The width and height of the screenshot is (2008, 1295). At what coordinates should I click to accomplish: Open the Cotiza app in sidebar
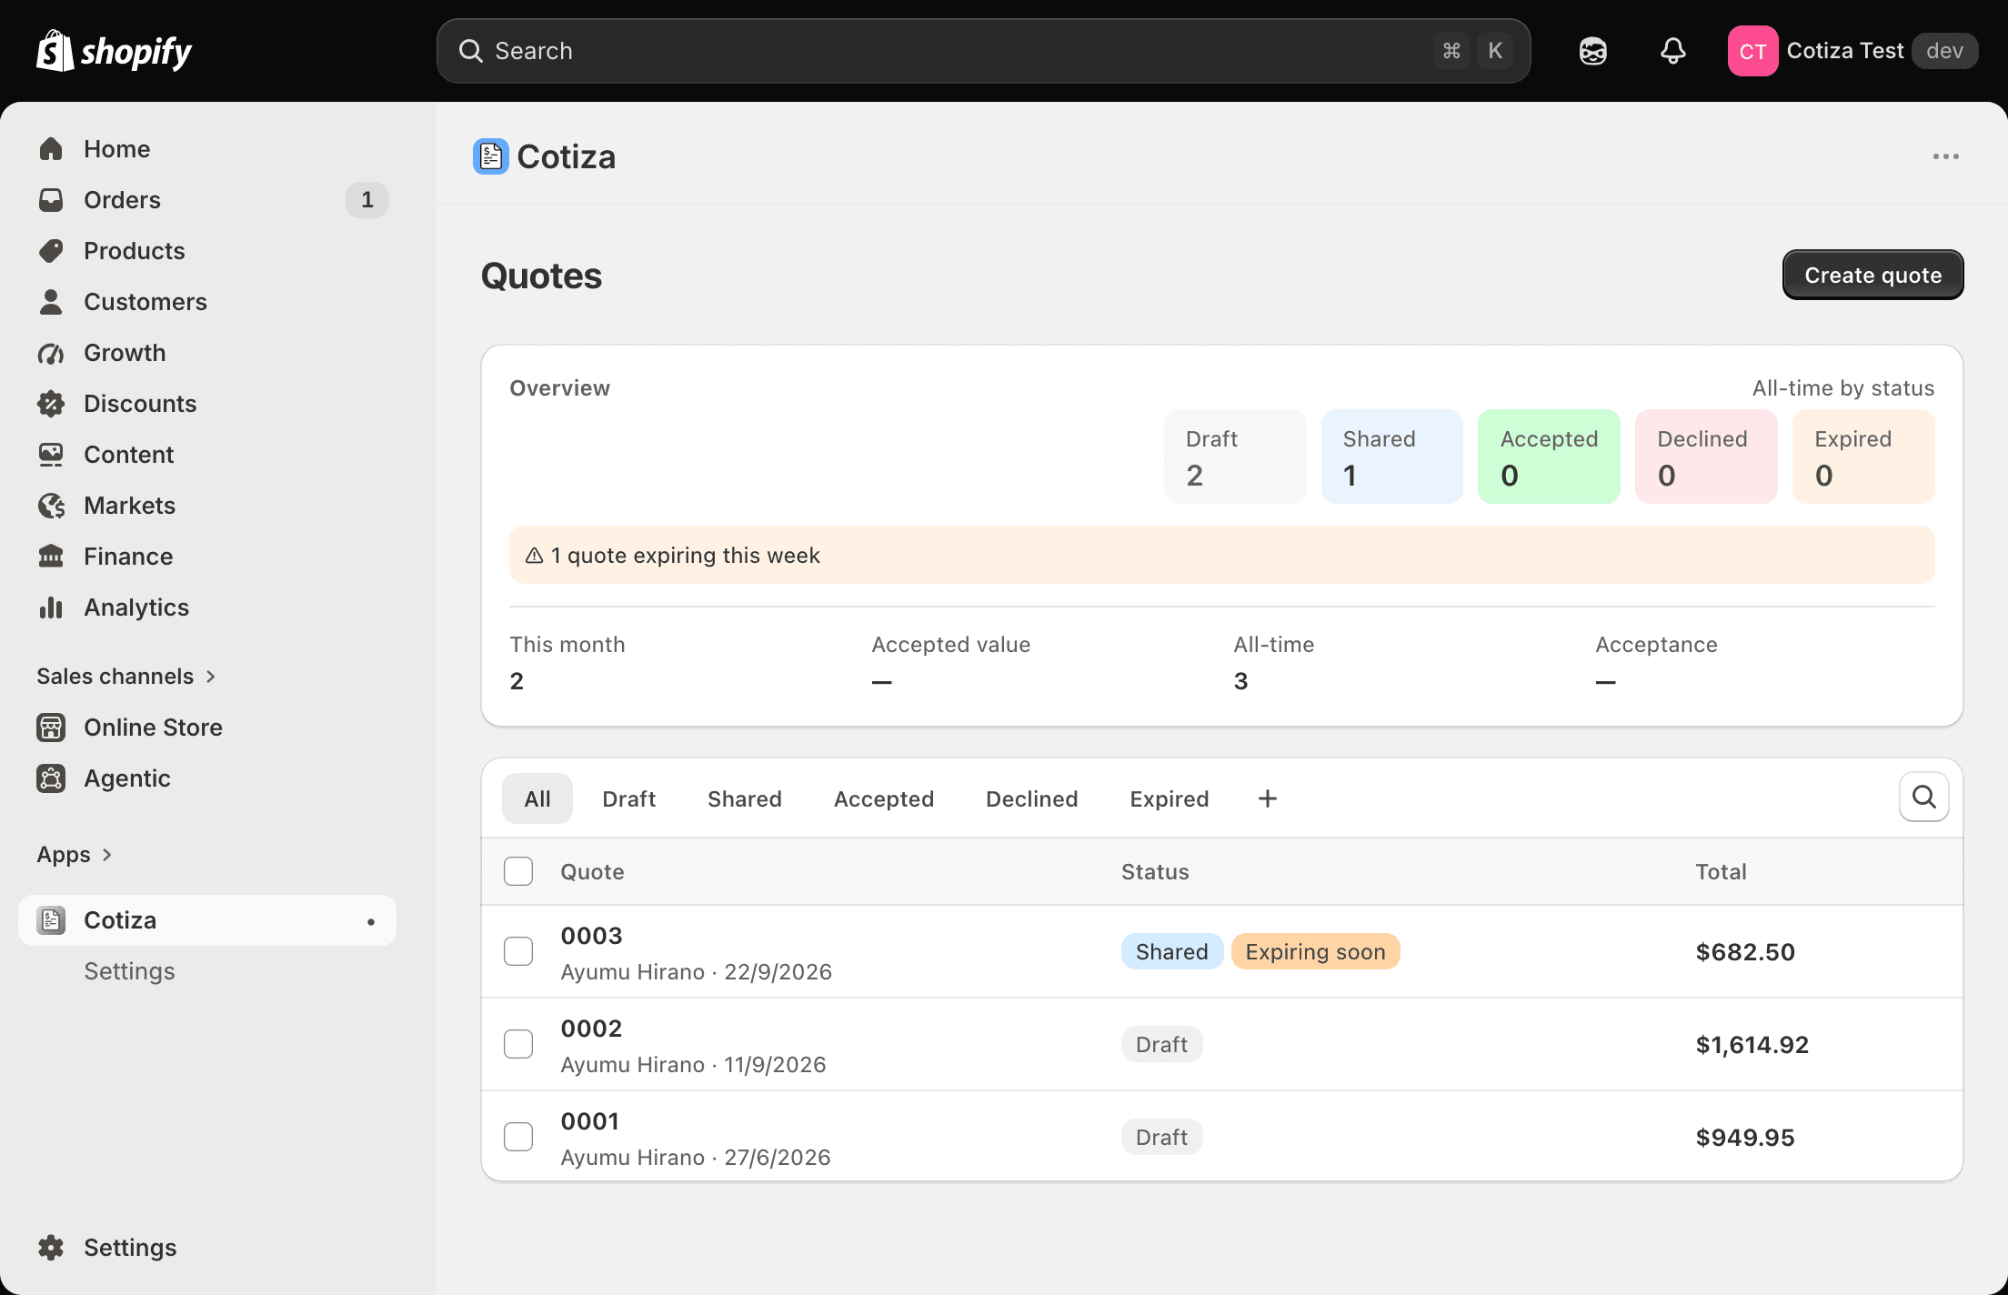pos(207,920)
